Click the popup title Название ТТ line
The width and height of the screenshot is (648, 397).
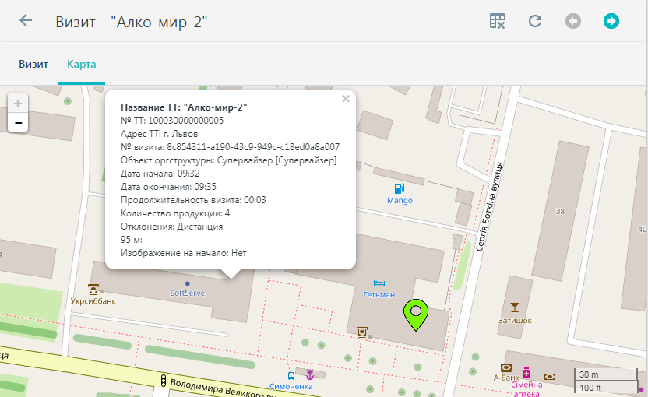(184, 107)
